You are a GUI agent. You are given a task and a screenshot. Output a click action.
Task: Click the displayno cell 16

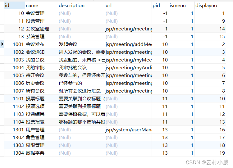(x=210, y=129)
